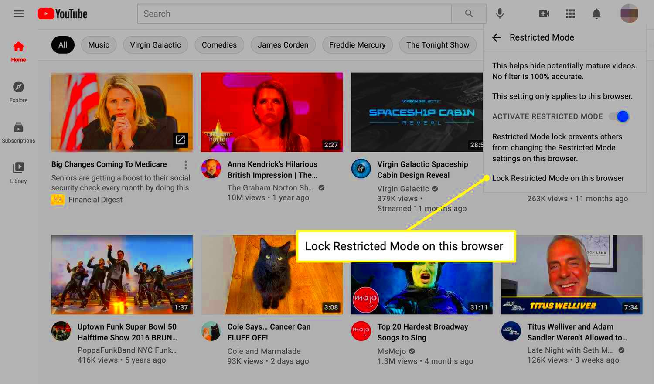Click into the Search field

tap(294, 14)
